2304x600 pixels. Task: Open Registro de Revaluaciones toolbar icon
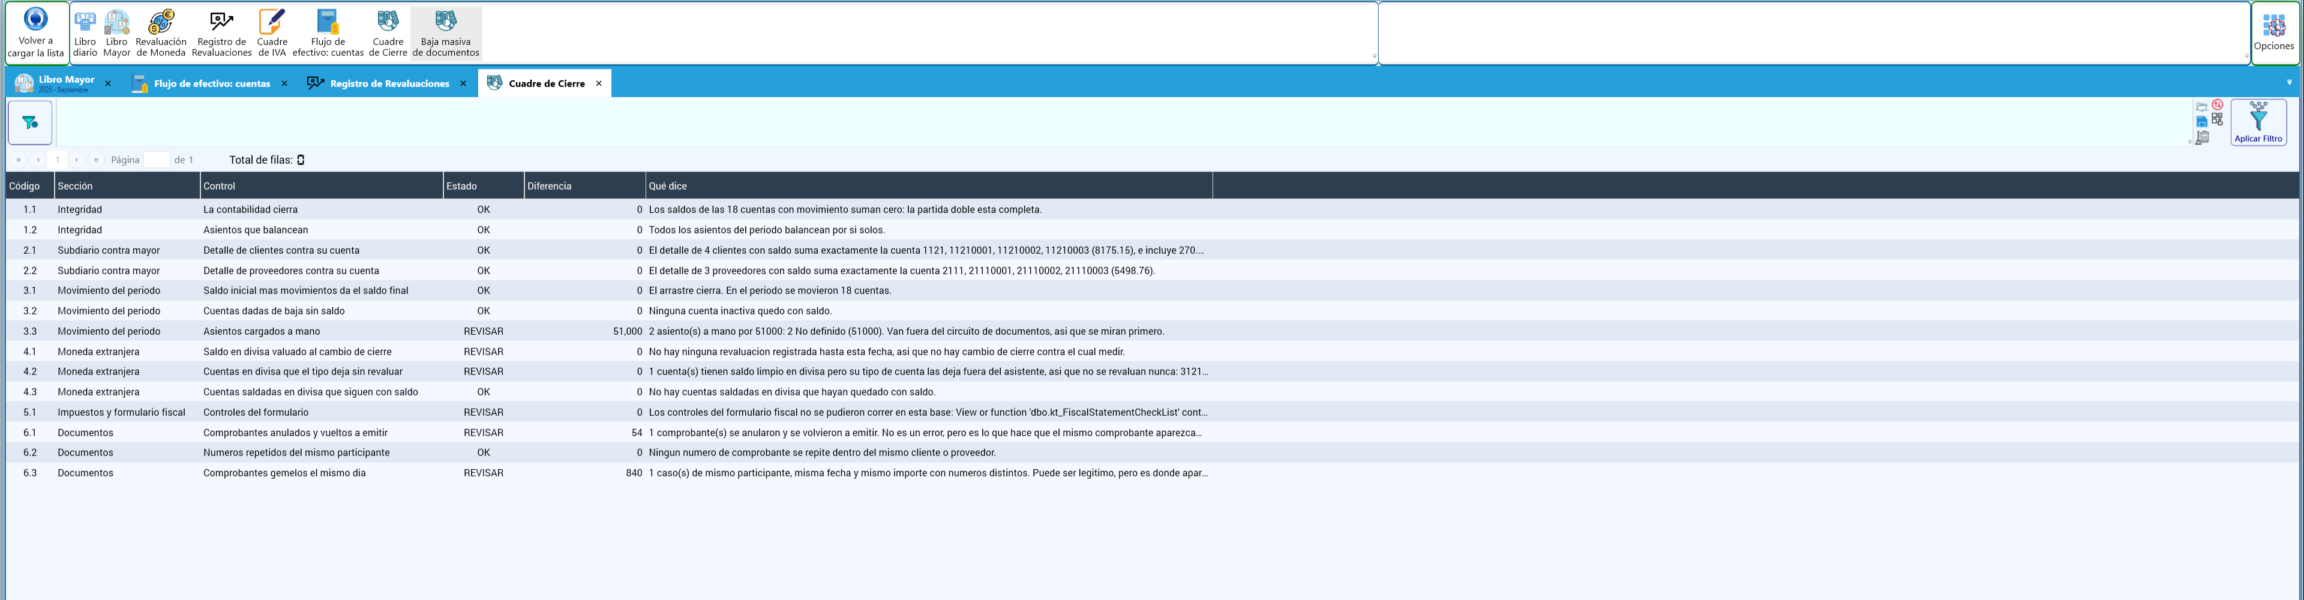tap(222, 34)
